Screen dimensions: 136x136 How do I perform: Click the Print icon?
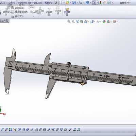[81, 3]
